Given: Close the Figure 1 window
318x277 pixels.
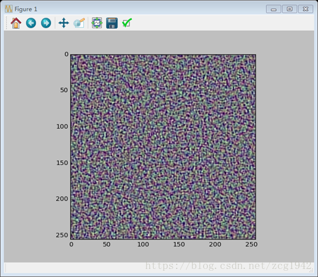Looking at the screenshot, I should tap(305, 9).
